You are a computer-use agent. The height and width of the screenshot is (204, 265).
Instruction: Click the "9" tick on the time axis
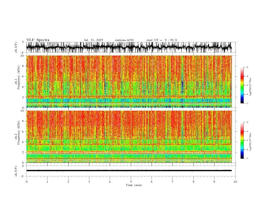214,182
